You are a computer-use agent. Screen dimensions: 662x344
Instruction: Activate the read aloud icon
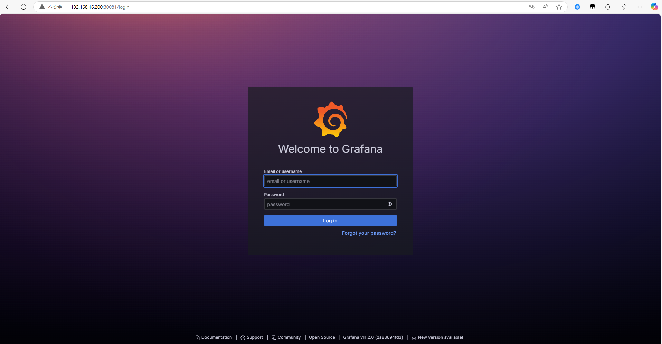(545, 7)
